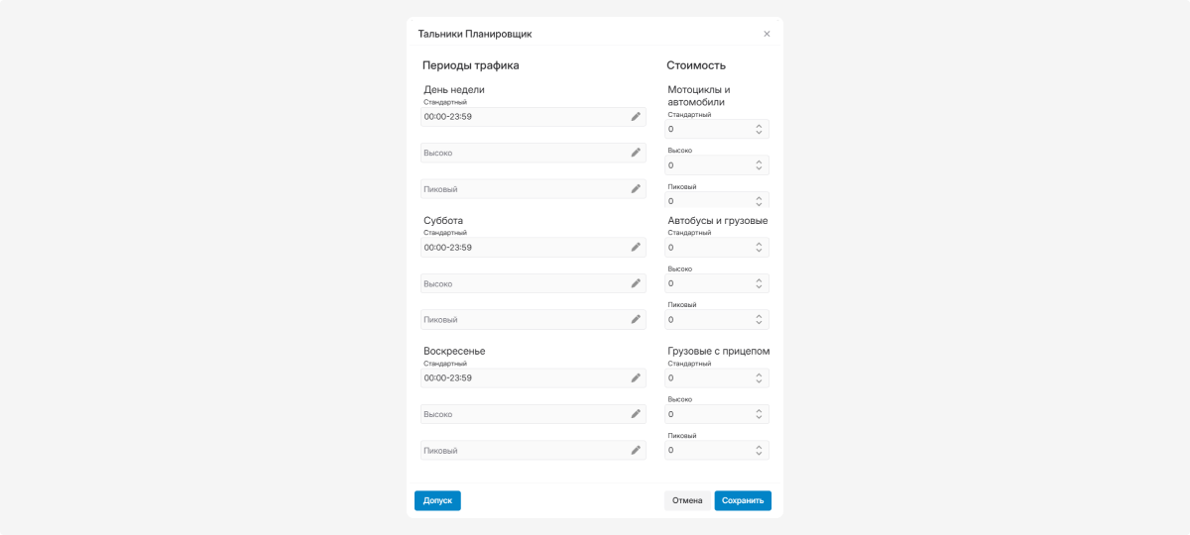Focus the Суббота Высоко period field
The image size is (1190, 535).
click(x=534, y=283)
